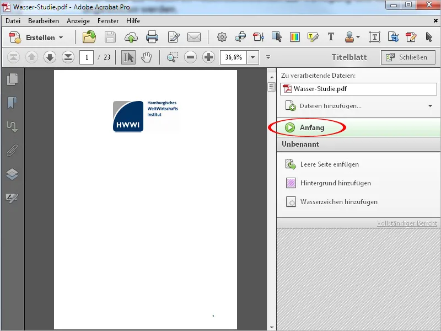Click Leere Seite einfügen action
Viewport: 441px width, 331px height.
tap(322, 164)
